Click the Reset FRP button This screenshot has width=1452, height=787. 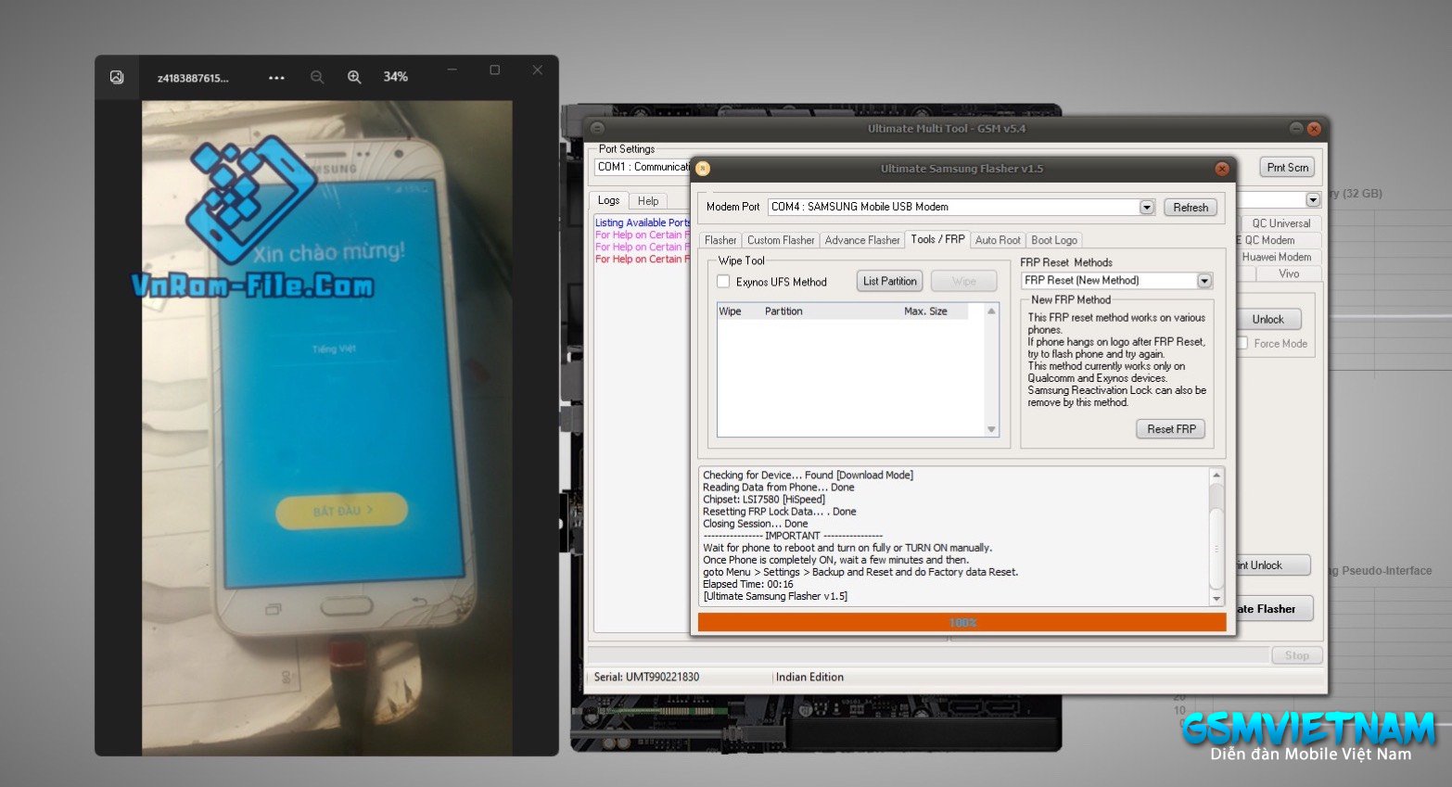pos(1171,429)
